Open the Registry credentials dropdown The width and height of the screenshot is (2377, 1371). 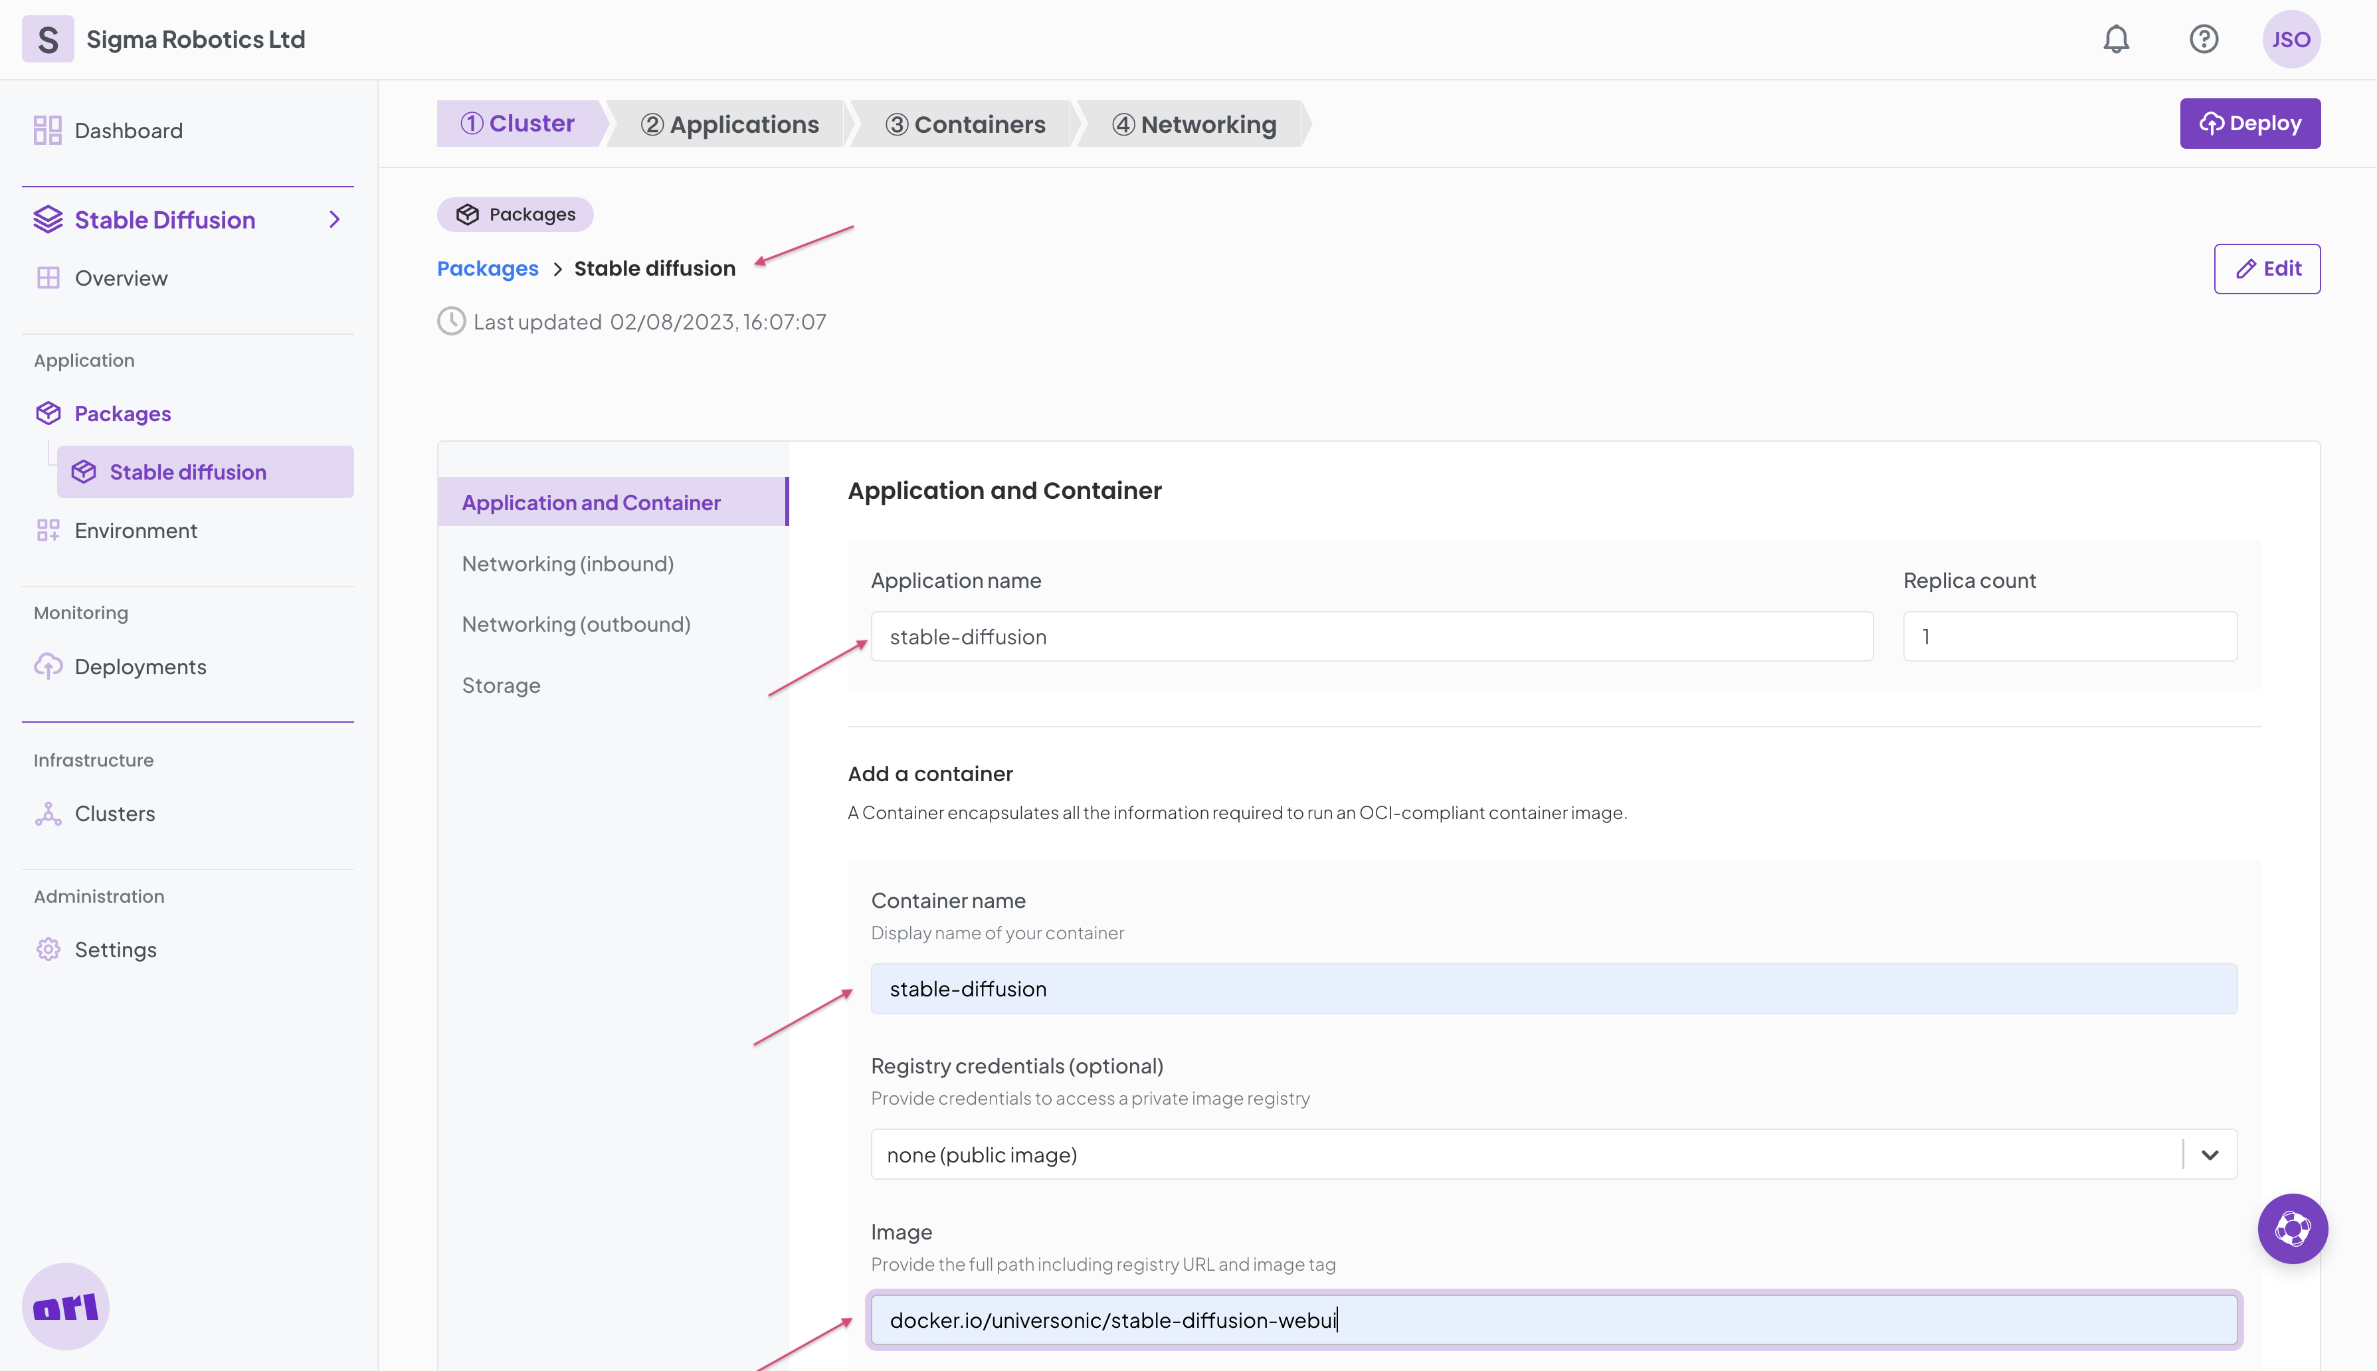click(x=1554, y=1154)
